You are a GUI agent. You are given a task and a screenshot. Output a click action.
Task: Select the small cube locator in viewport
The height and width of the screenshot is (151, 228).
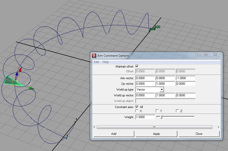pos(29,83)
